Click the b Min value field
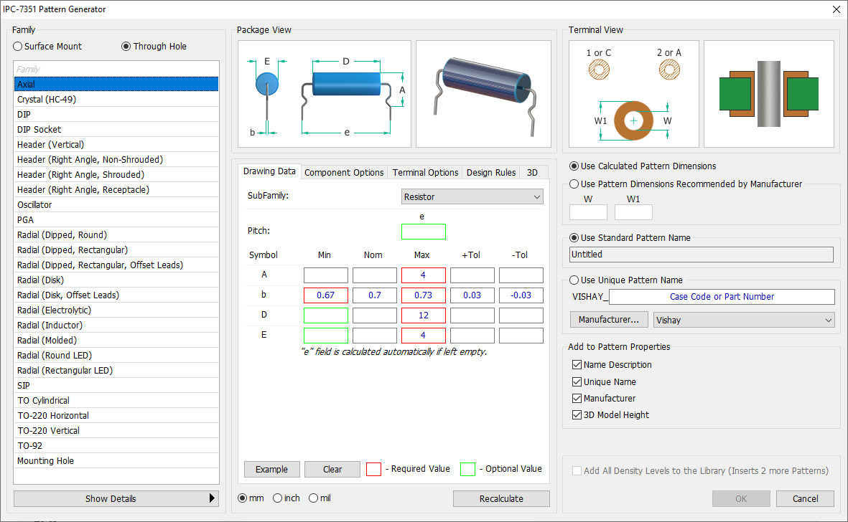Screen dimensions: 848x522 click(x=325, y=295)
